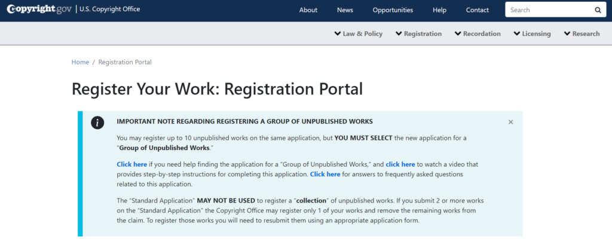Go to Home via the breadcrumb

[80, 62]
